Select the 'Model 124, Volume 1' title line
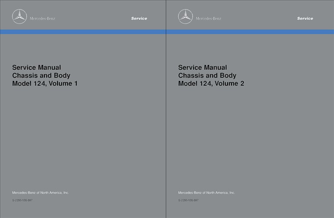 pyautogui.click(x=45, y=83)
